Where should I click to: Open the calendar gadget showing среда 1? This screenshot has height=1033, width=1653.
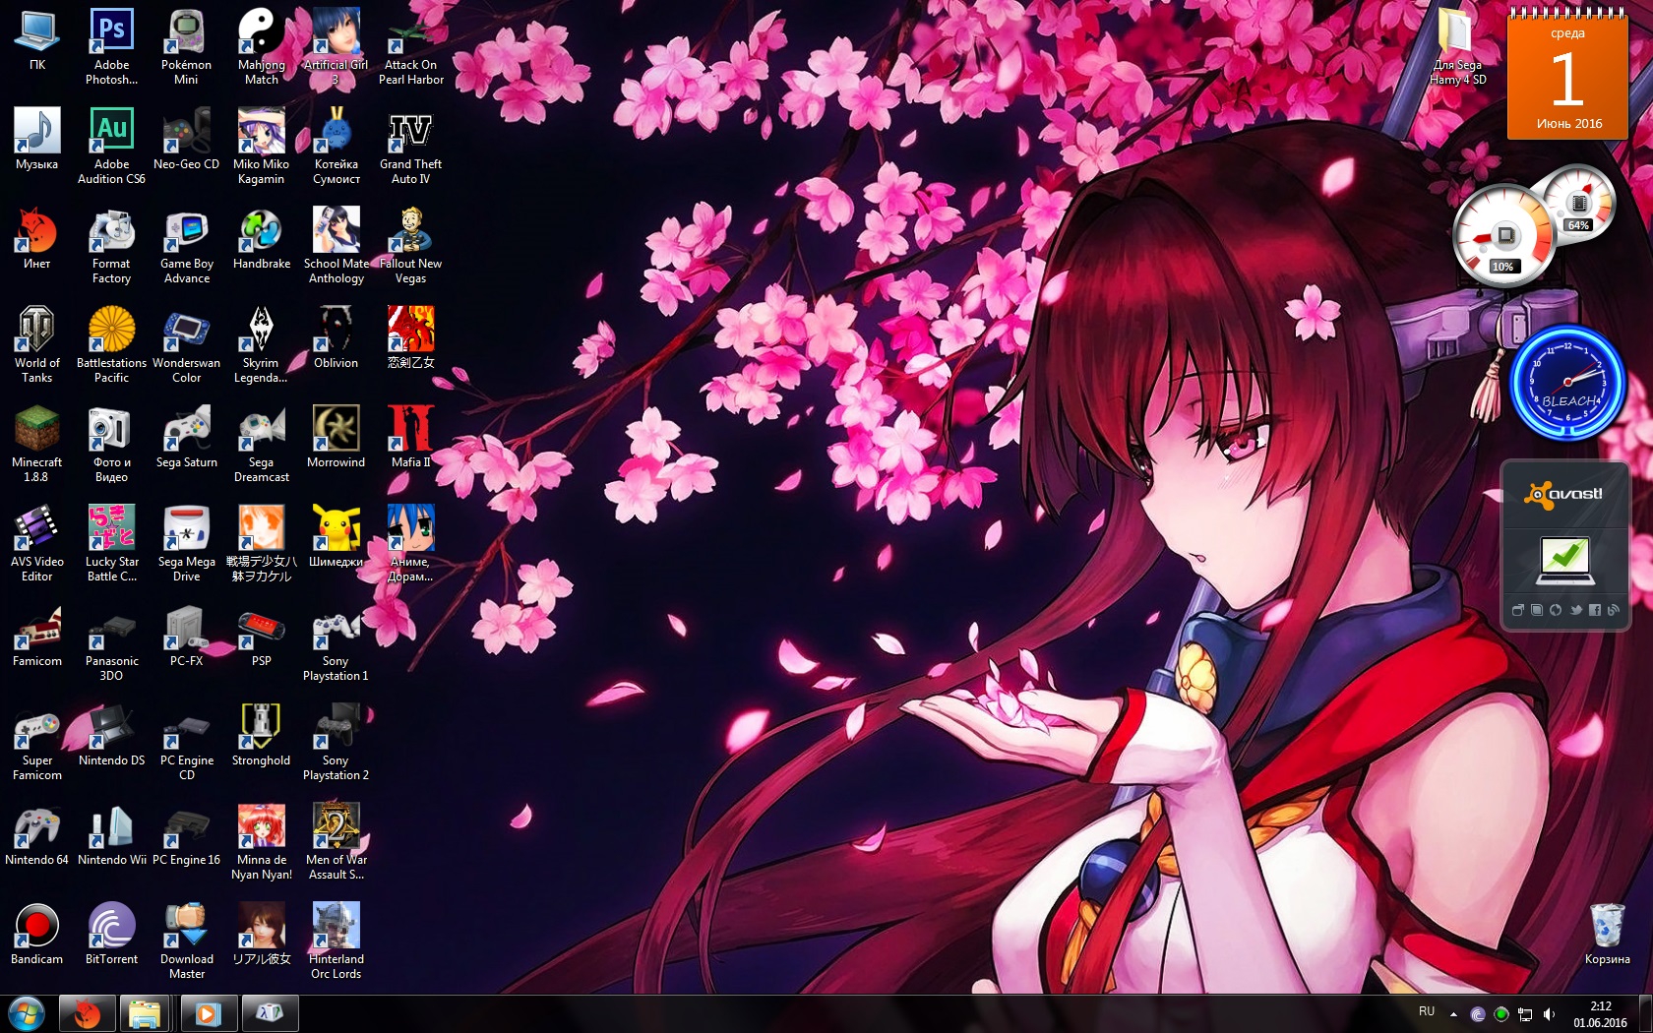(1567, 74)
